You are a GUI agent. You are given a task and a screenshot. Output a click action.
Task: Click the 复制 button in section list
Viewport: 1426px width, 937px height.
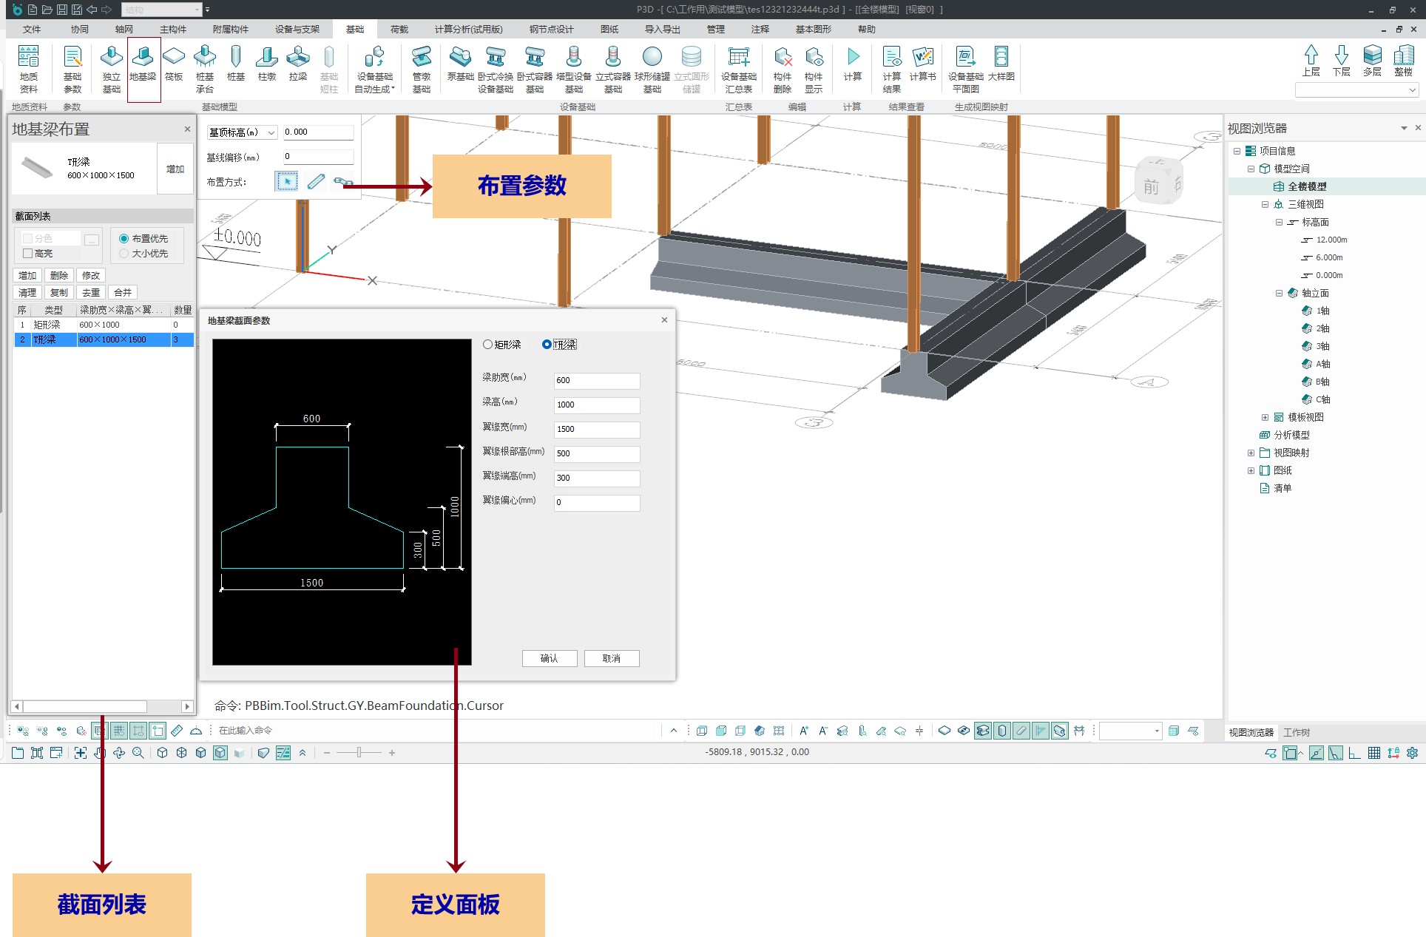point(59,293)
